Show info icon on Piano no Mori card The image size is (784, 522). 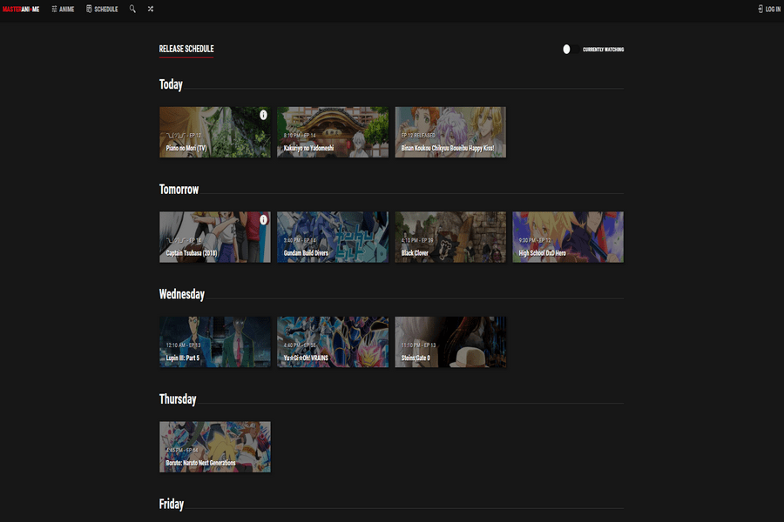263,115
